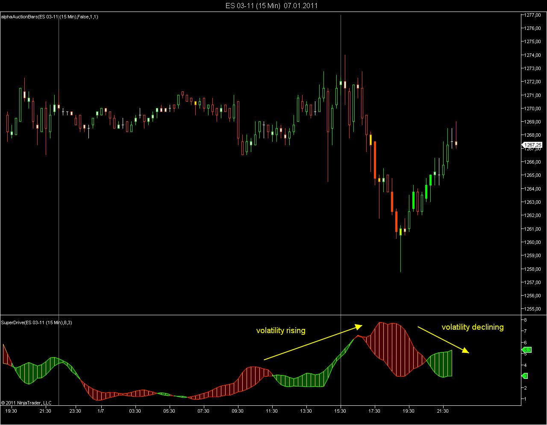Click the 1277,00 price axis label

pyautogui.click(x=533, y=15)
